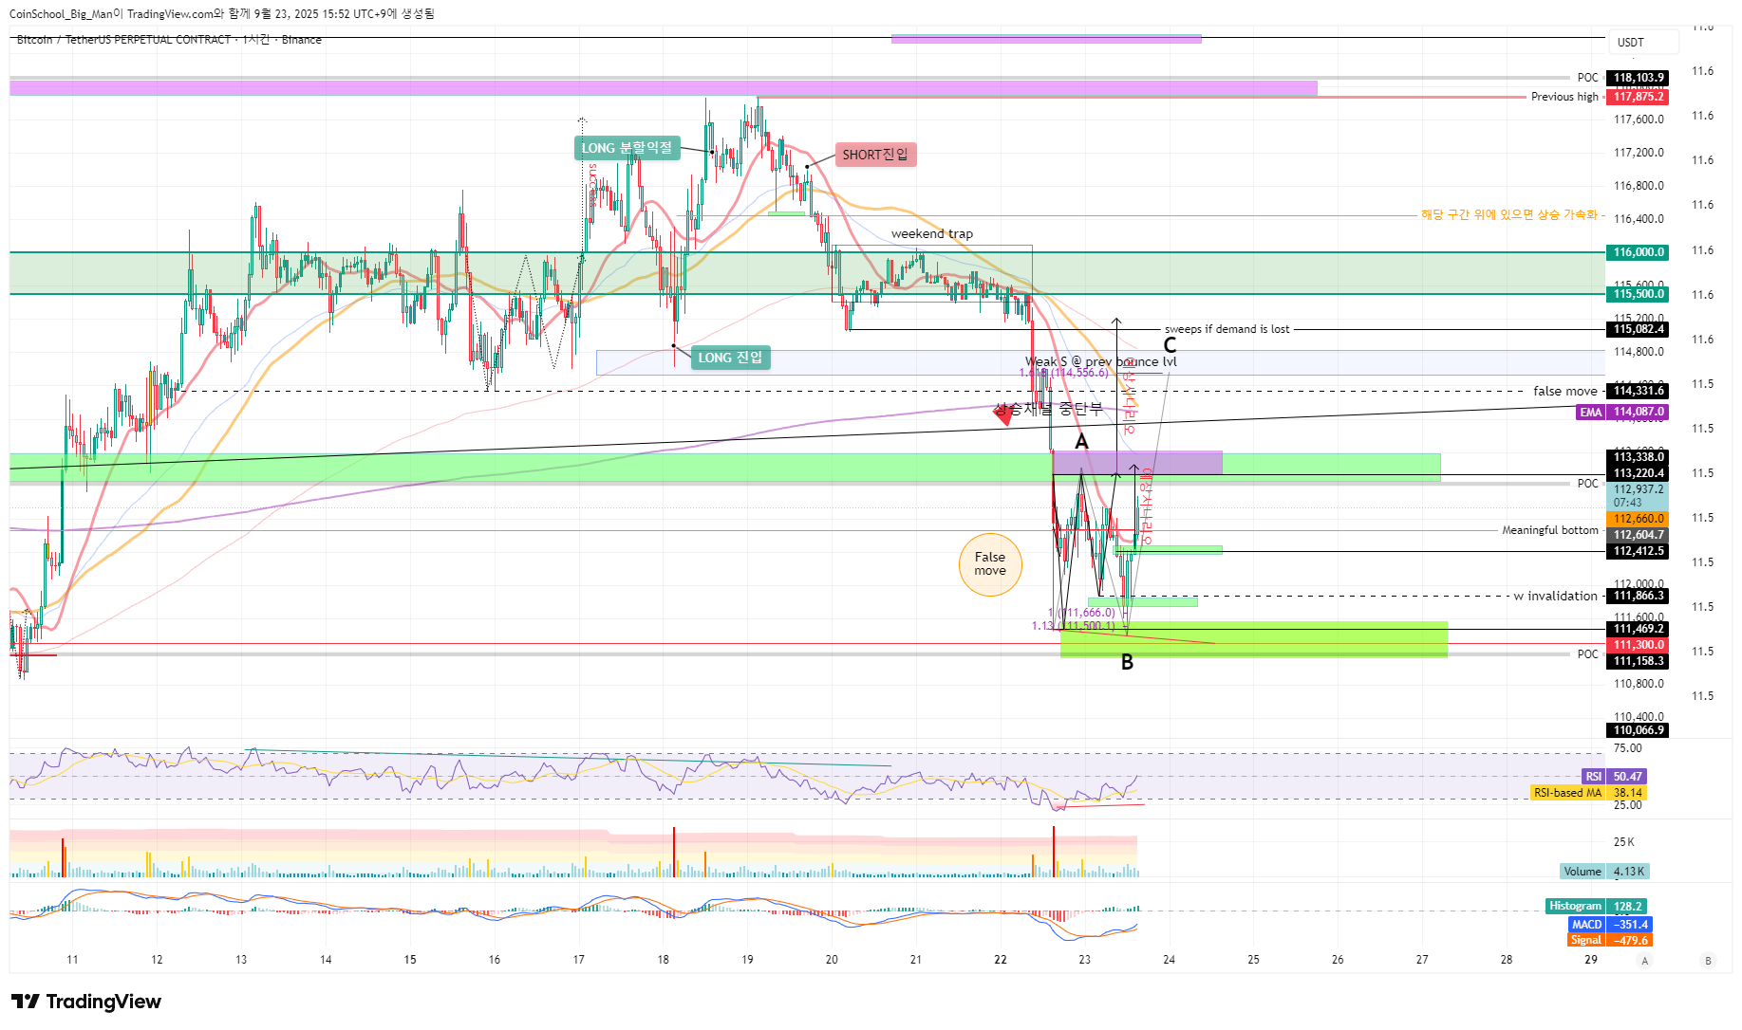Select the orange False move circle
The image size is (1742, 1030).
point(990,565)
